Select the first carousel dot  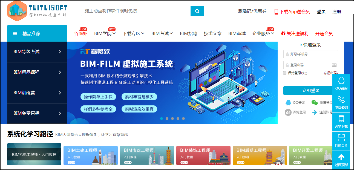[x=162, y=119]
